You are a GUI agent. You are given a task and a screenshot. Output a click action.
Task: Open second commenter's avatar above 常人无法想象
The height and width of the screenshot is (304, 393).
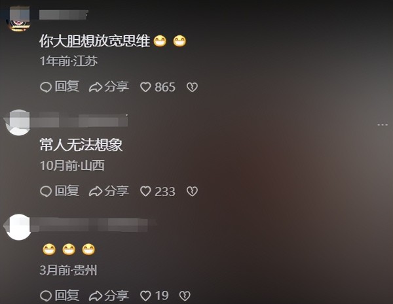[18, 123]
